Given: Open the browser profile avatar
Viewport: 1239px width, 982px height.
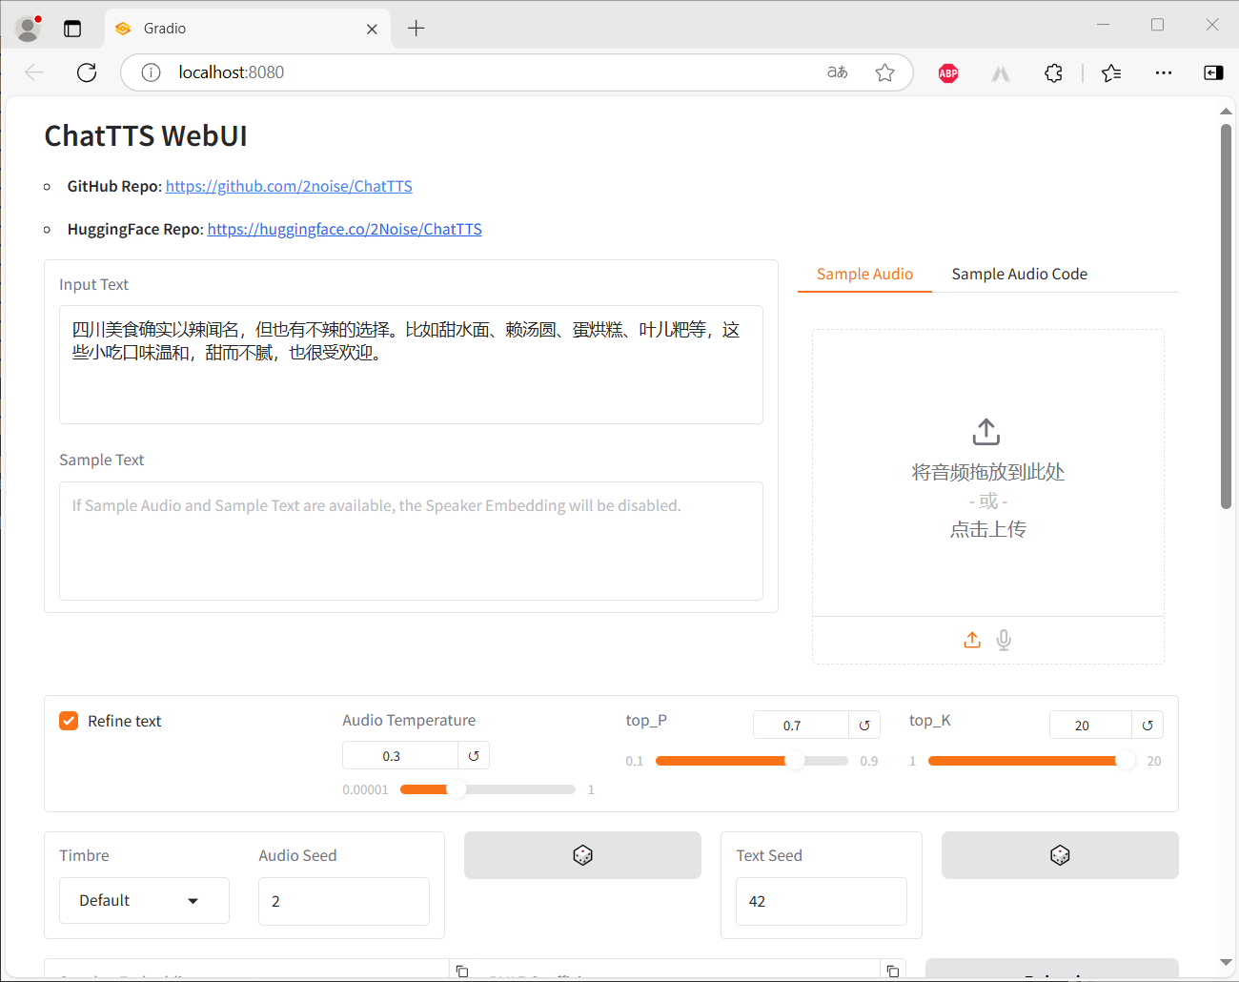Looking at the screenshot, I should coord(29,29).
